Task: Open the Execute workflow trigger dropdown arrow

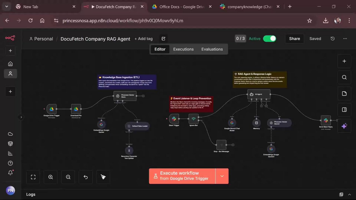Action: (x=222, y=176)
